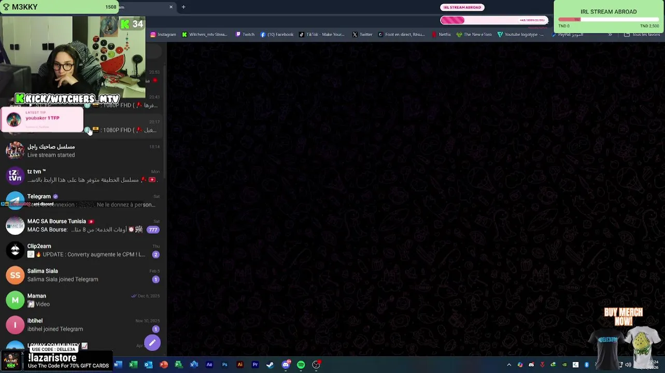Open the Youtube logotype bookmark

pos(520,35)
